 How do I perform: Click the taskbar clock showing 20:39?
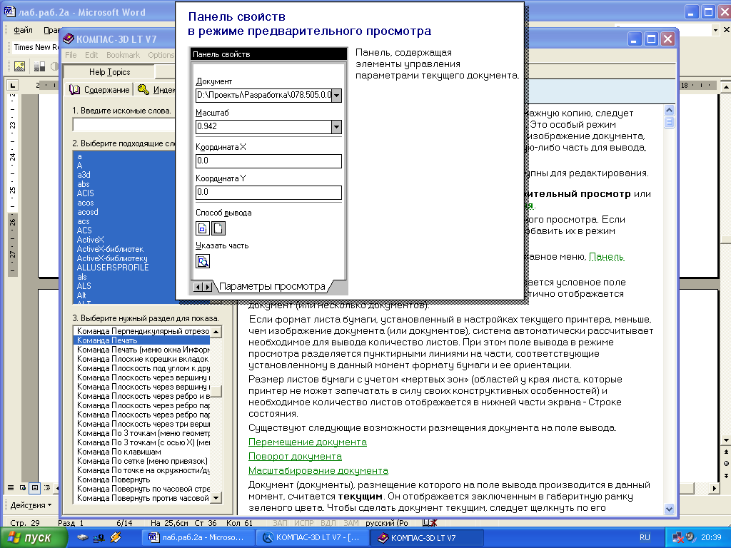tap(711, 537)
